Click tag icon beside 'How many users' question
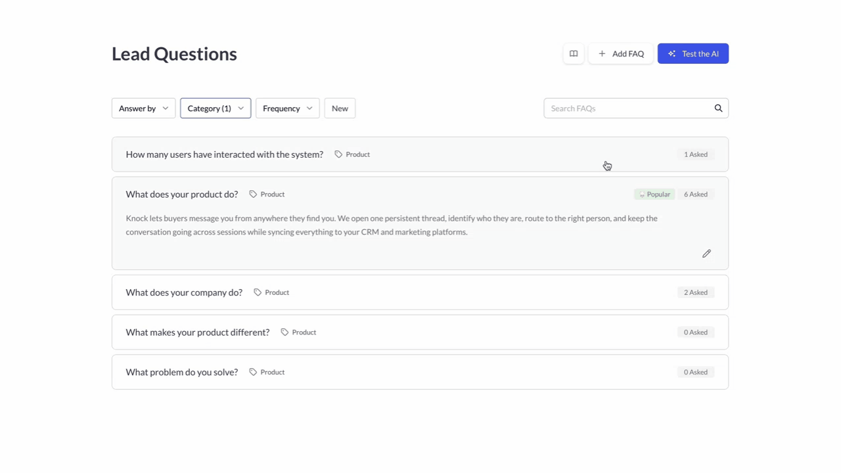The height and width of the screenshot is (473, 841). [x=338, y=154]
